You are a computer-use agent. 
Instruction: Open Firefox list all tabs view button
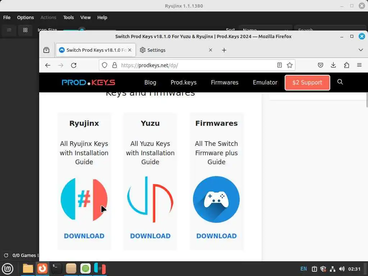[46, 50]
